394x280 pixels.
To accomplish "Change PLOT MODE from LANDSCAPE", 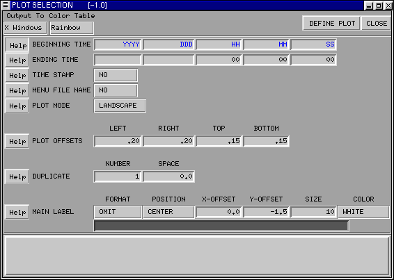I will click(x=120, y=106).
